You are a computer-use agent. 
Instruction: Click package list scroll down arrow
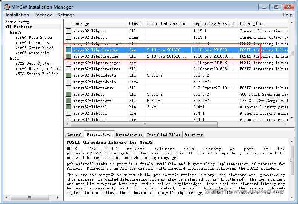tap(292, 118)
